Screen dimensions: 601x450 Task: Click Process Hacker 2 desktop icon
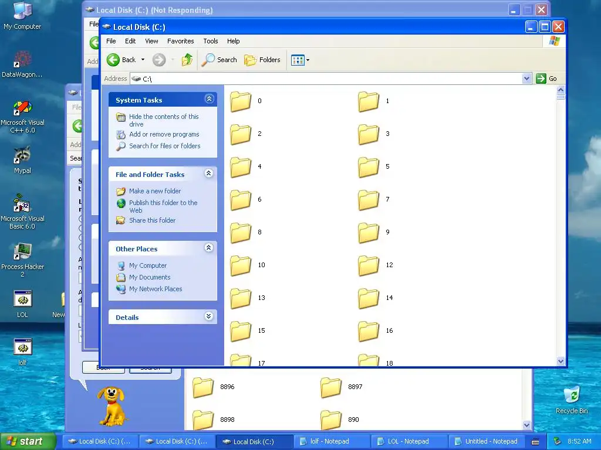pos(22,260)
